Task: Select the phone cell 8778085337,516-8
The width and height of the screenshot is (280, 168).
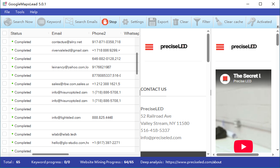Action: [x=106, y=76]
